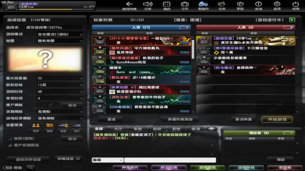
Task: Click swap arrows on blue 人类 (27) header
Action: [x=184, y=27]
